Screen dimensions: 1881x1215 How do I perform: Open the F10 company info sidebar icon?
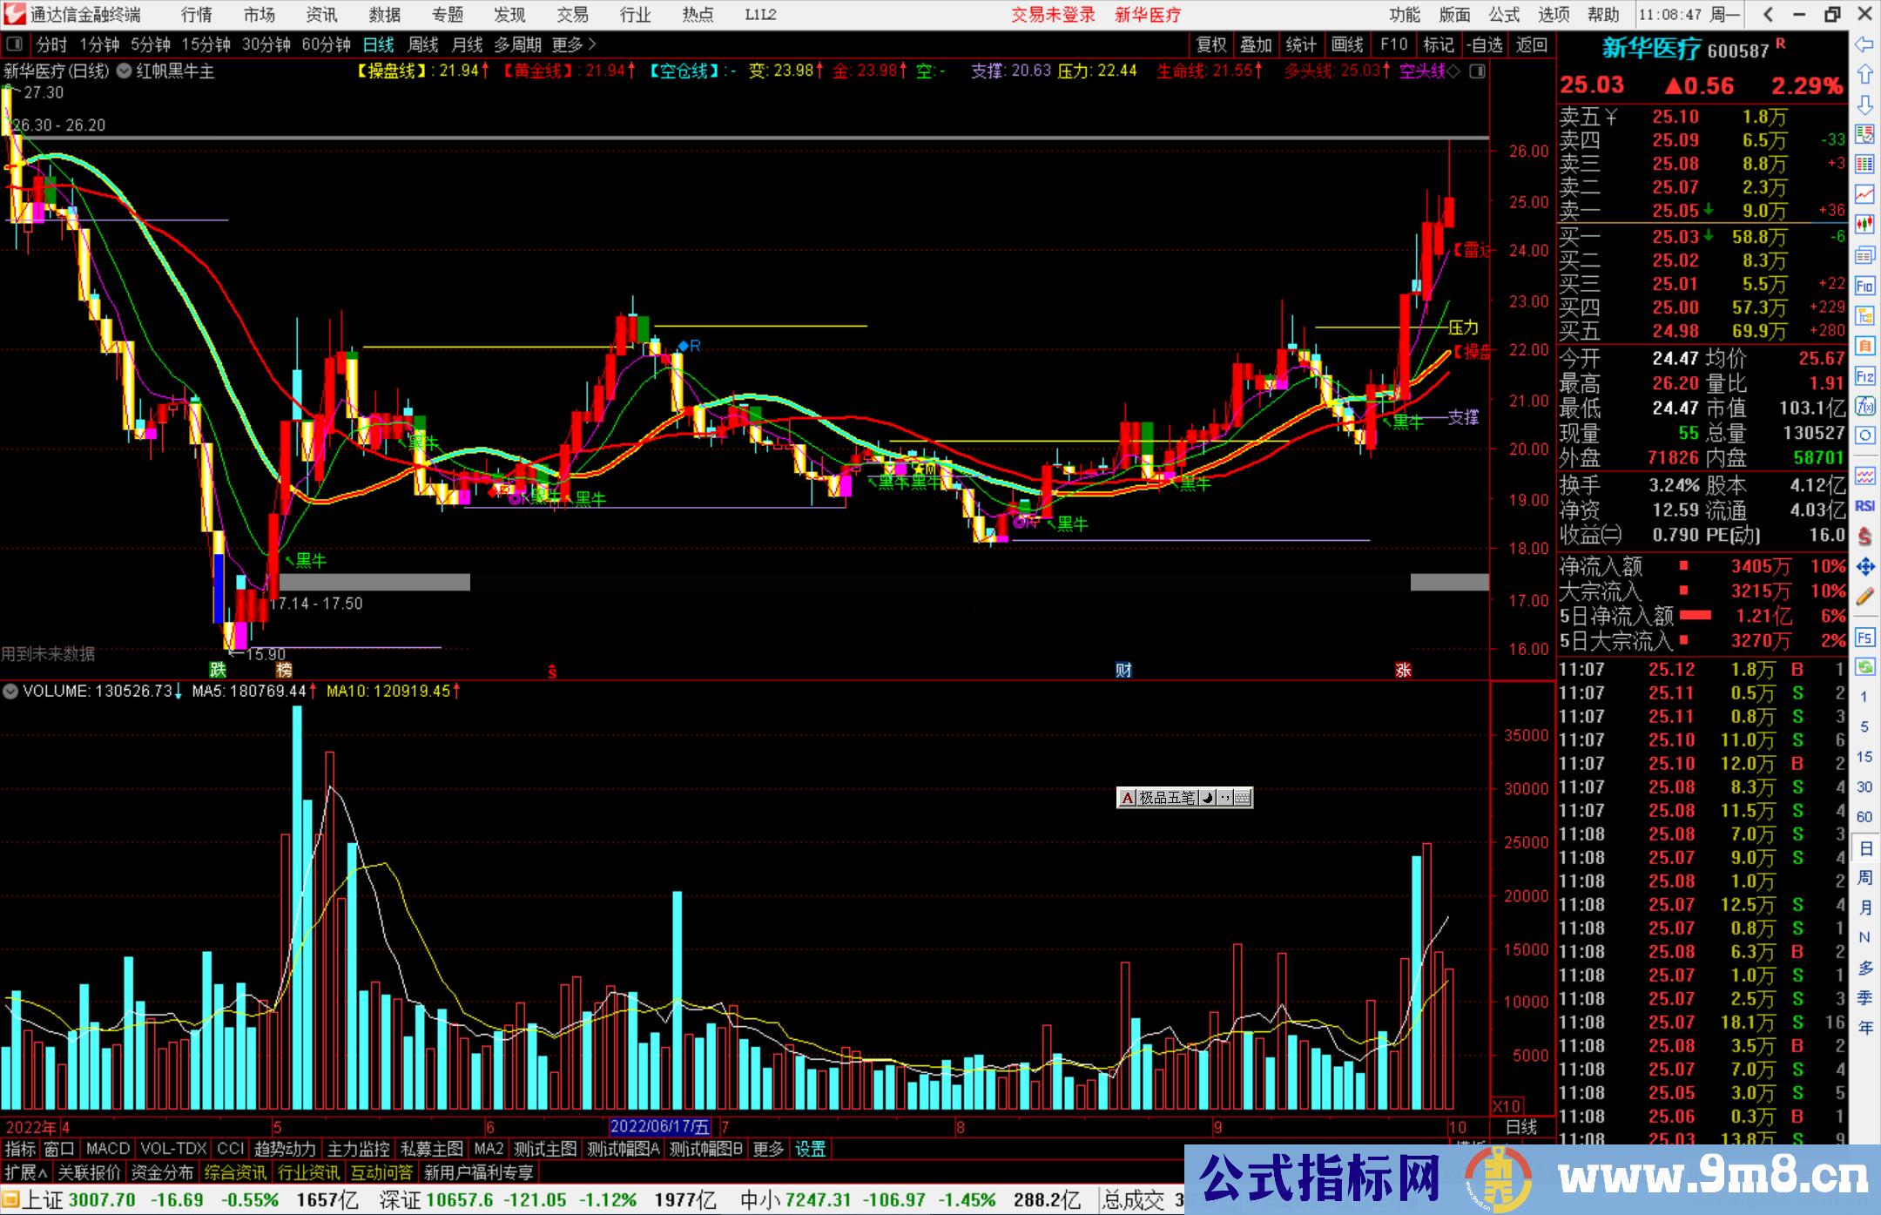pyautogui.click(x=1864, y=286)
